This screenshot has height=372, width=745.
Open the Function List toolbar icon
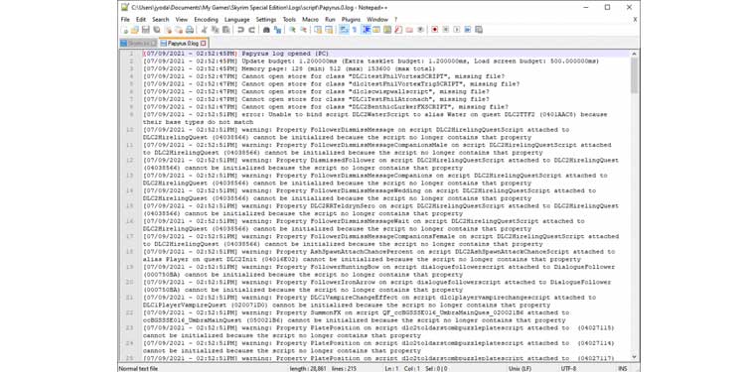pyautogui.click(x=398, y=30)
